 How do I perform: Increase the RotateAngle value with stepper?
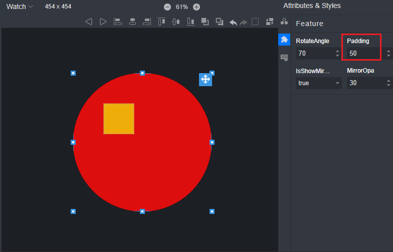(337, 51)
